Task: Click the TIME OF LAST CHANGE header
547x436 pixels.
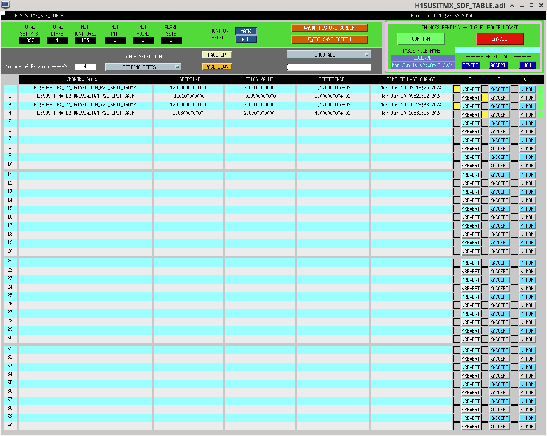Action: click(411, 79)
